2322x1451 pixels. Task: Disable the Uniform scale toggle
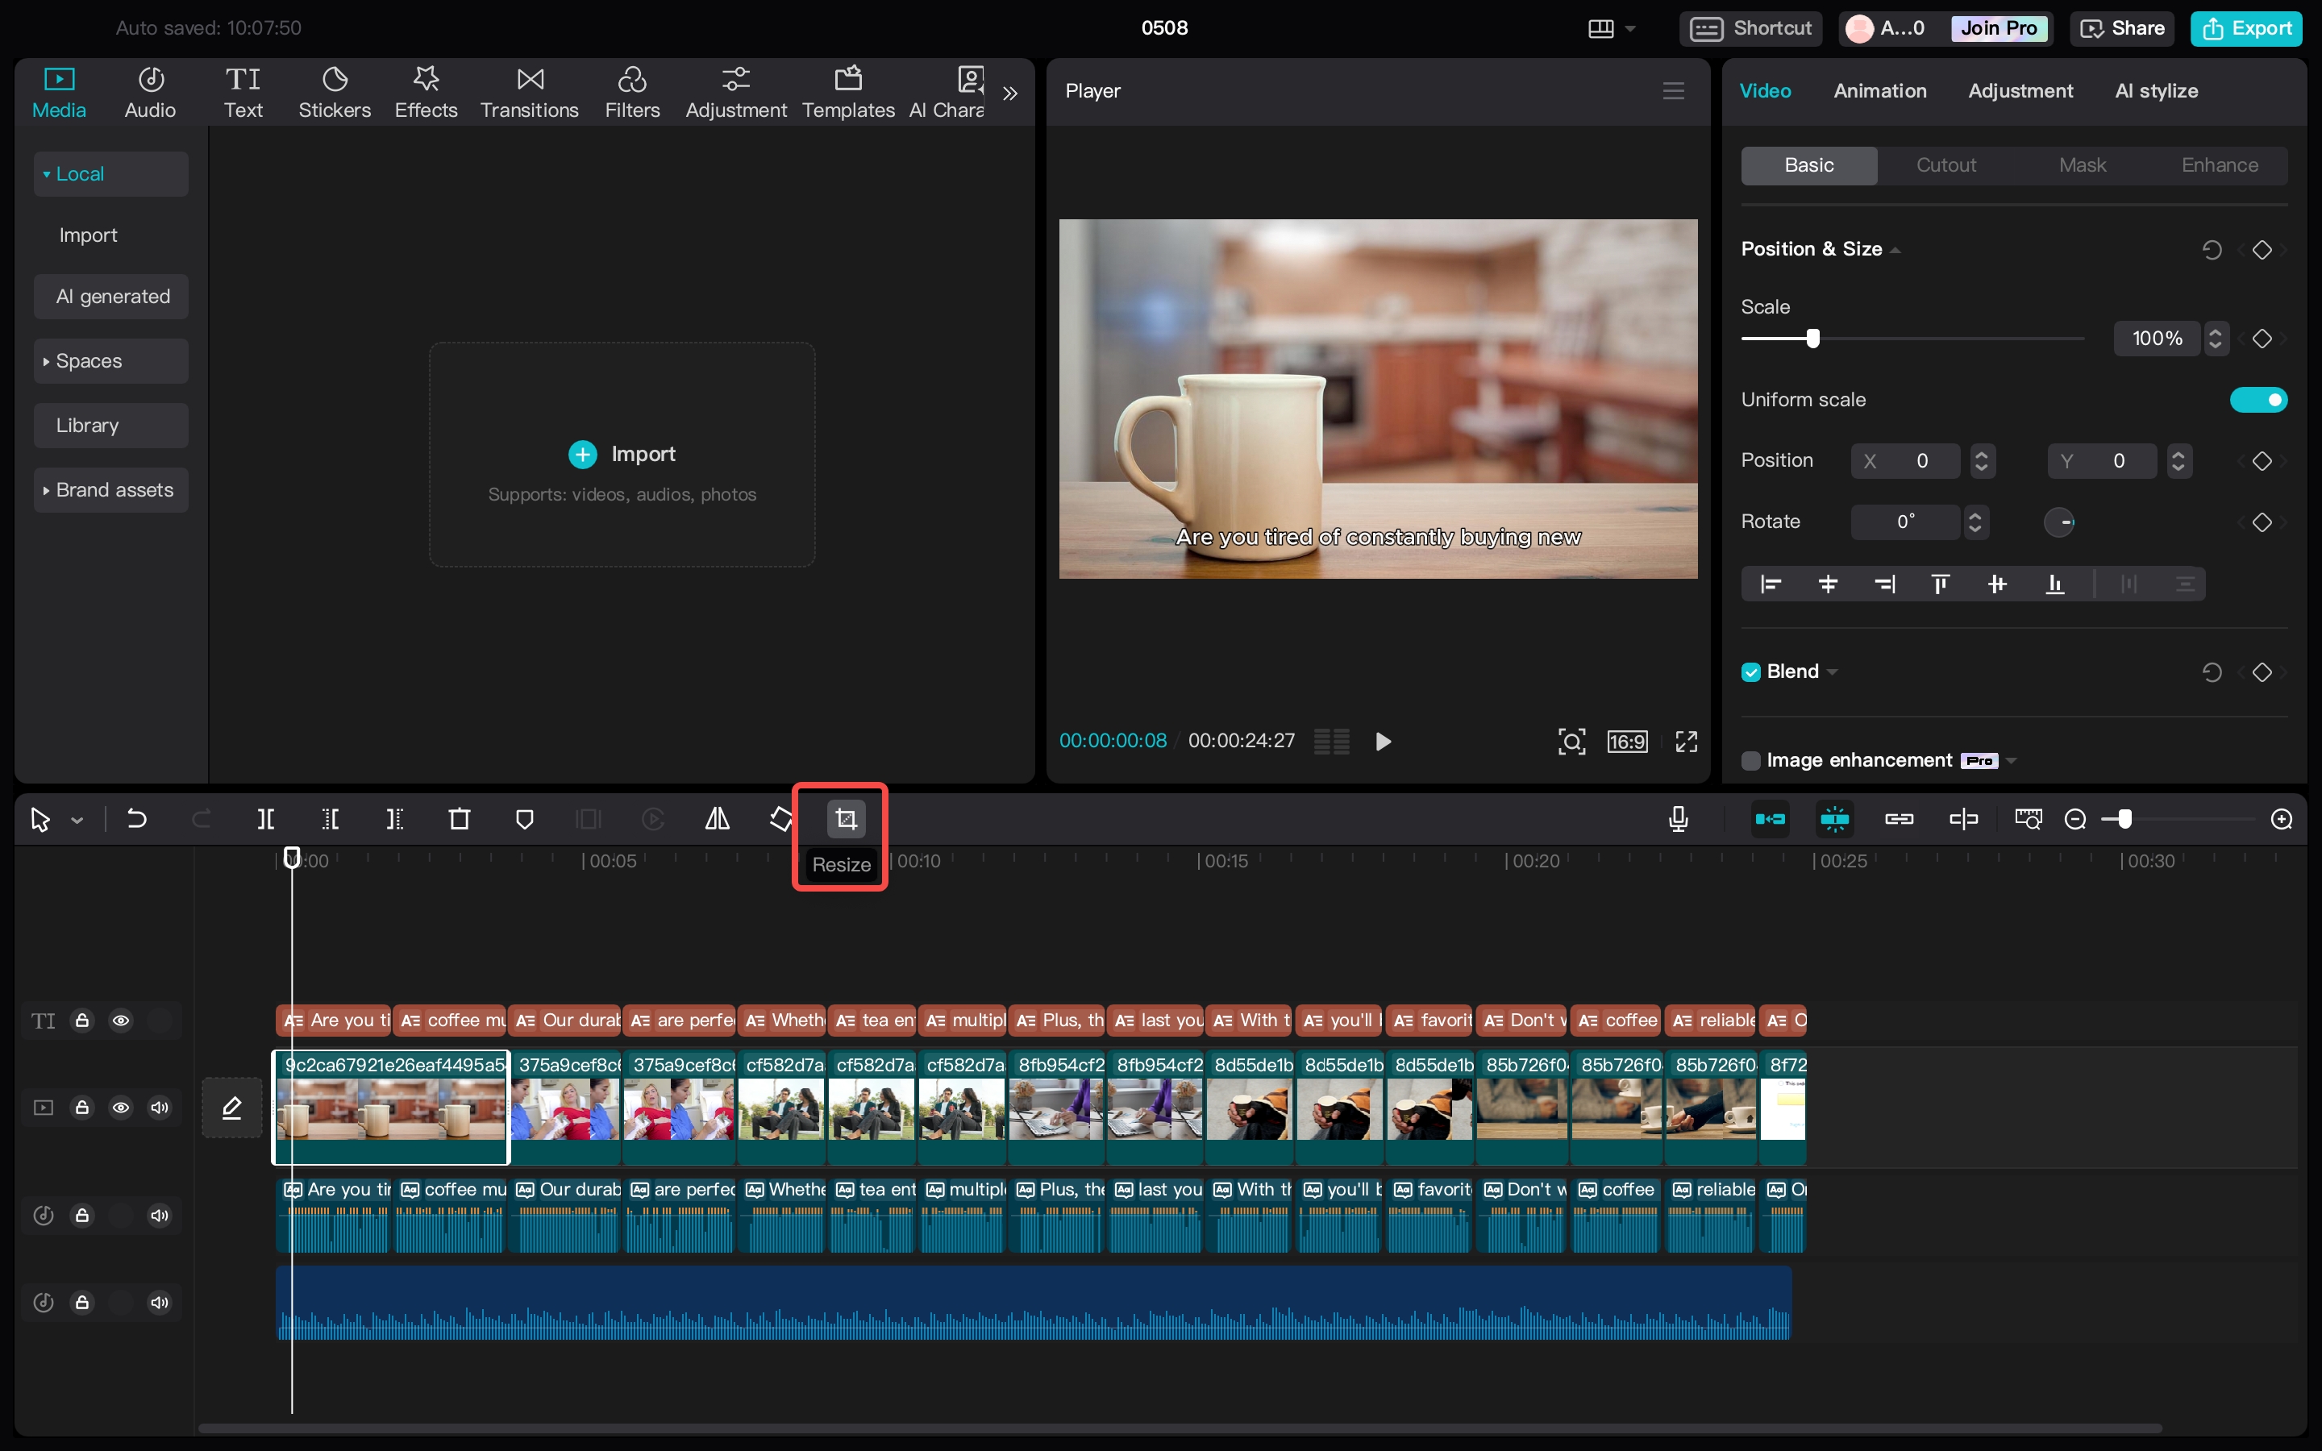(2258, 399)
